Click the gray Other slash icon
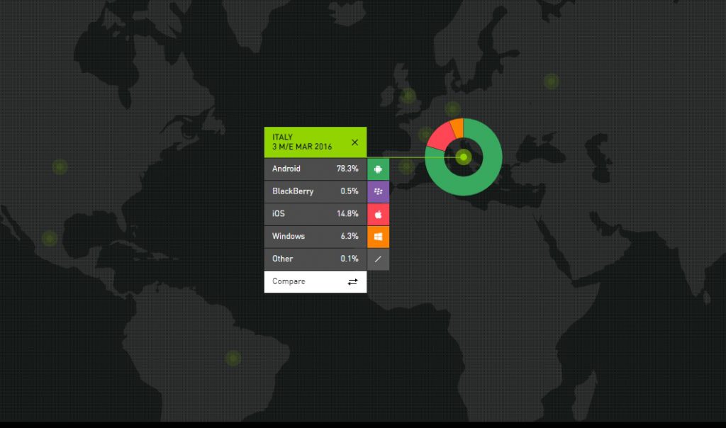The width and height of the screenshot is (726, 428). (x=379, y=259)
